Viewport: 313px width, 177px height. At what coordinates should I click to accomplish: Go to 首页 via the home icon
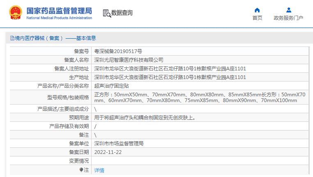[257, 10]
